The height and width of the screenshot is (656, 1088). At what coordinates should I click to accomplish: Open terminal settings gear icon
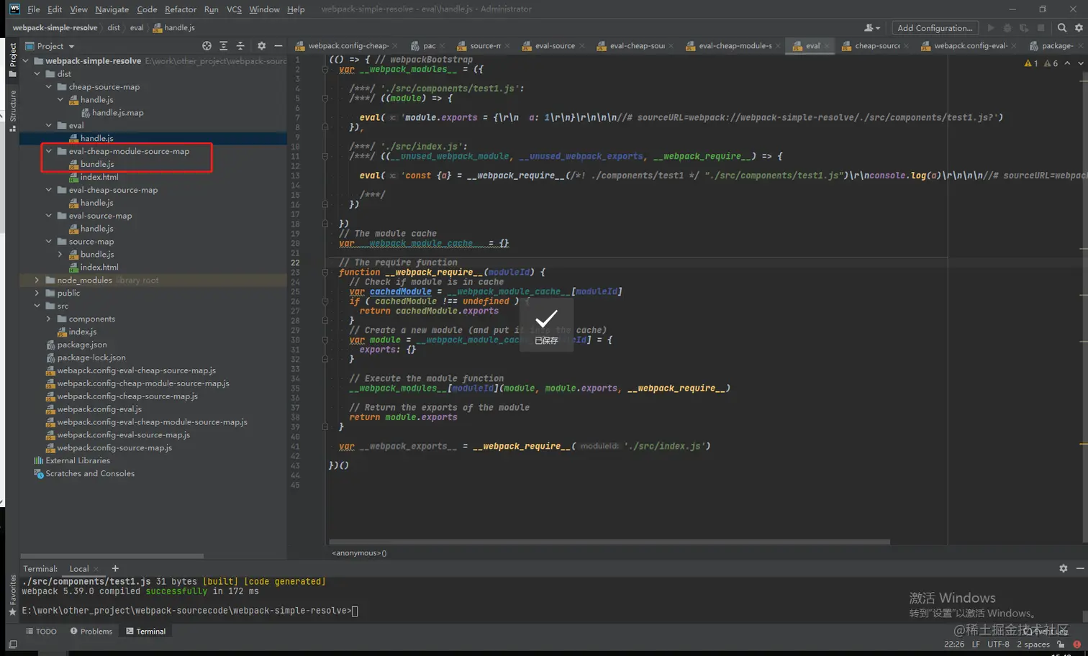tap(1063, 568)
